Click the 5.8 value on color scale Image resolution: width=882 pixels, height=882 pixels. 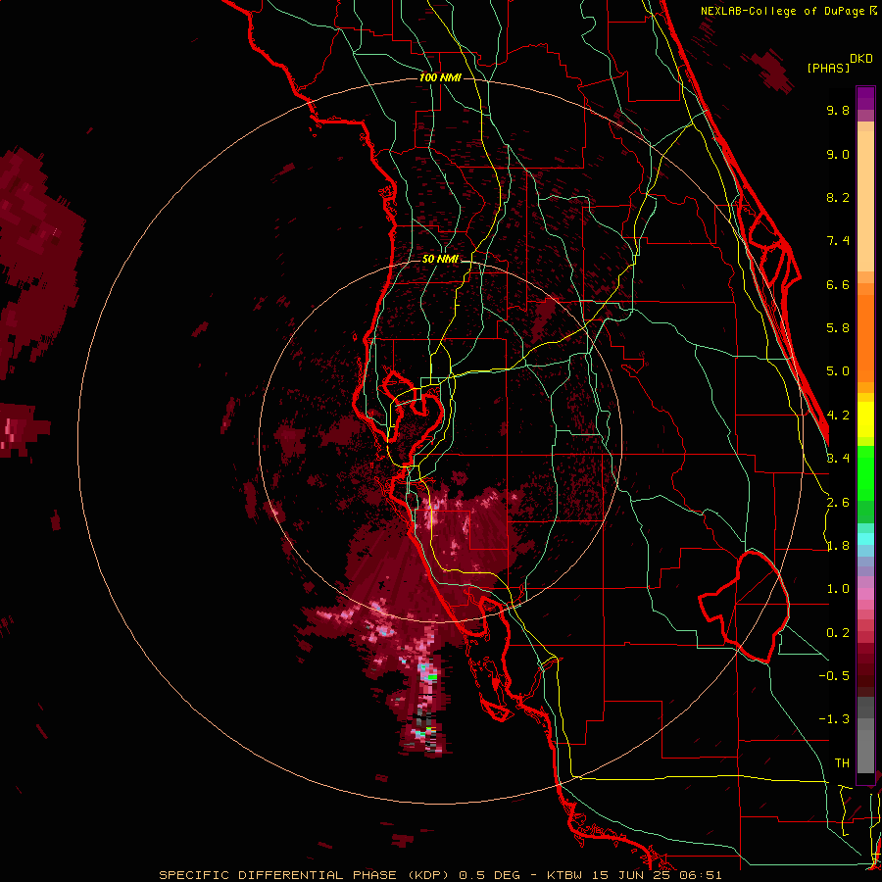[x=838, y=328]
